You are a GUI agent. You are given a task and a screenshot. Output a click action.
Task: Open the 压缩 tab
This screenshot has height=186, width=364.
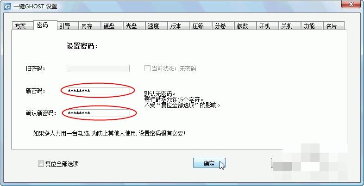click(x=201, y=26)
